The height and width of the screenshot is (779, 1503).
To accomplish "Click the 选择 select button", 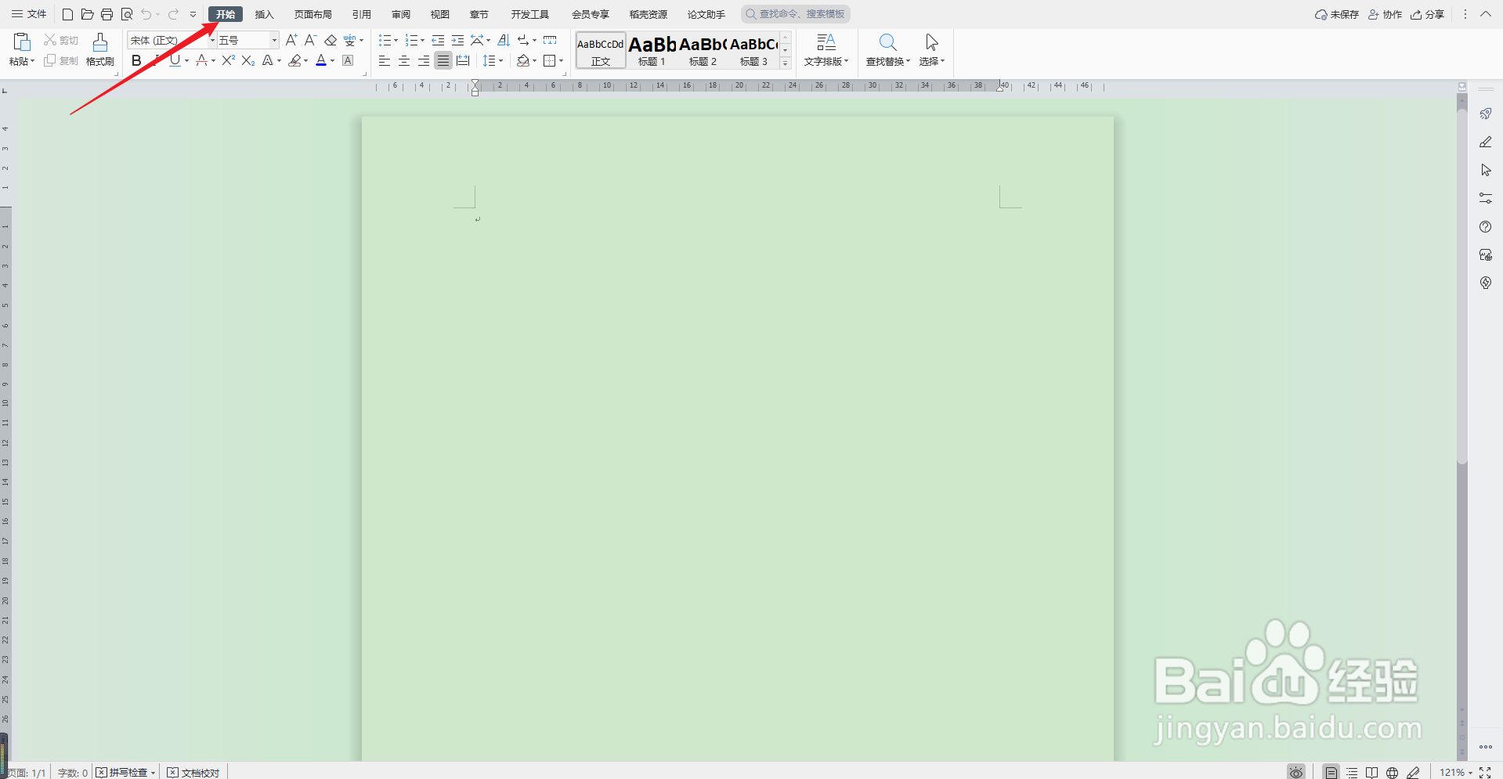I will (x=932, y=49).
